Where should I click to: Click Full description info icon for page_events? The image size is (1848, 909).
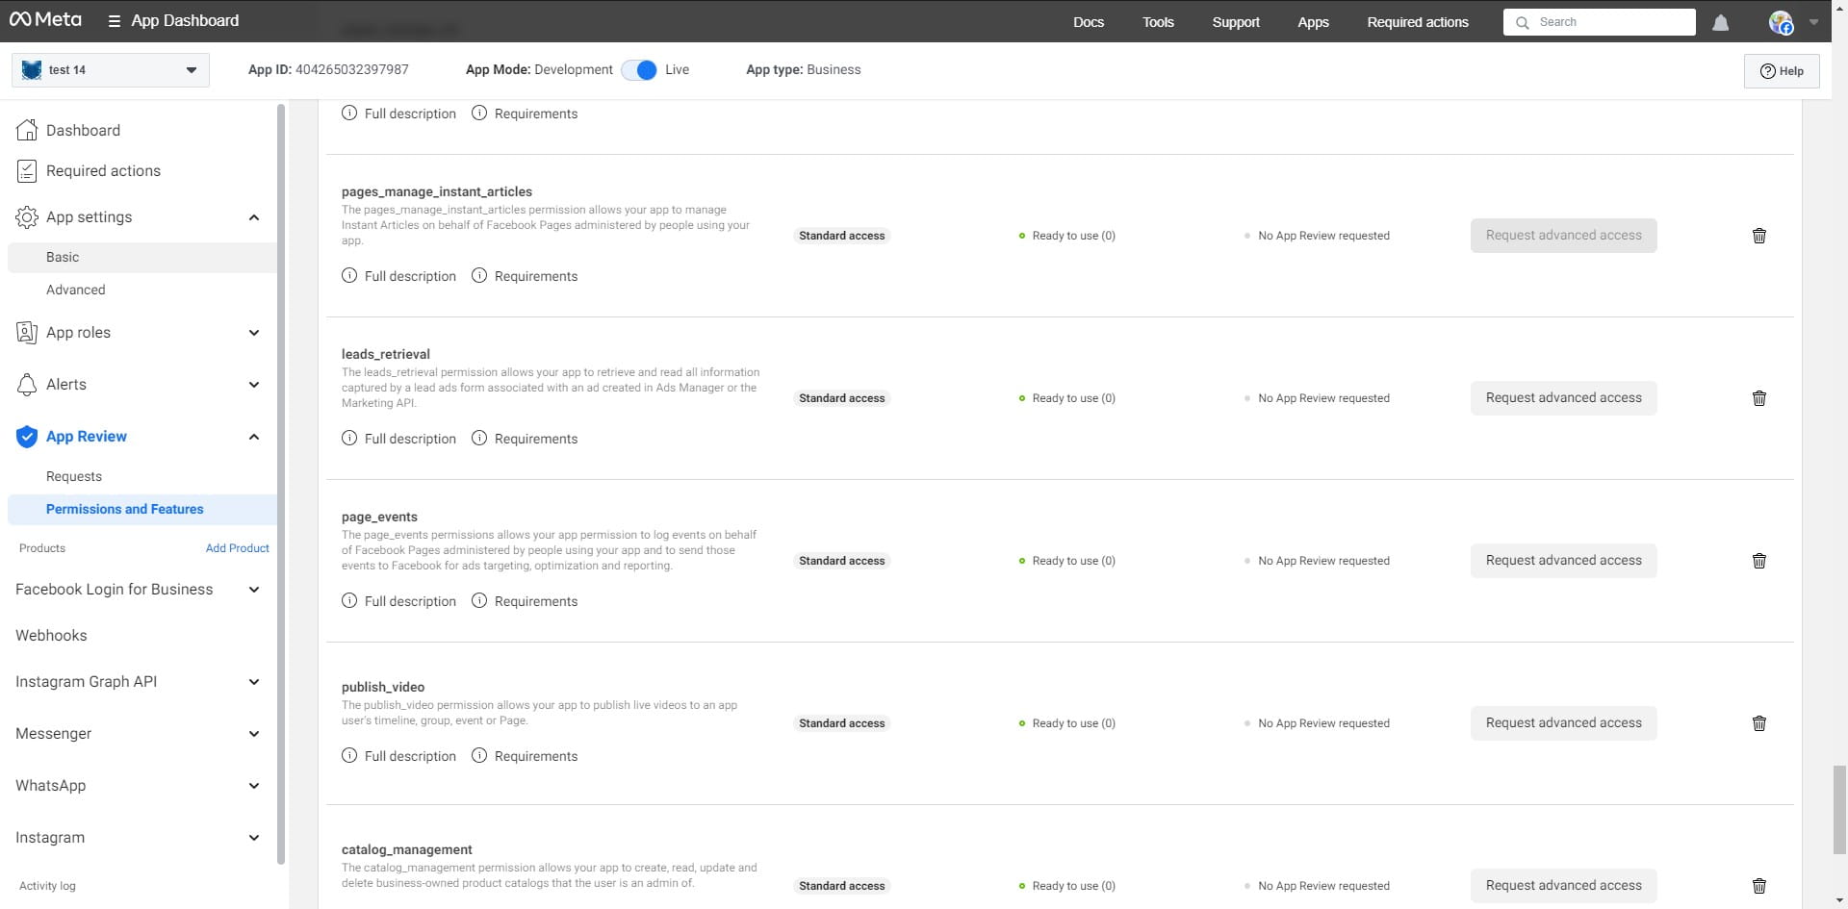(x=349, y=600)
